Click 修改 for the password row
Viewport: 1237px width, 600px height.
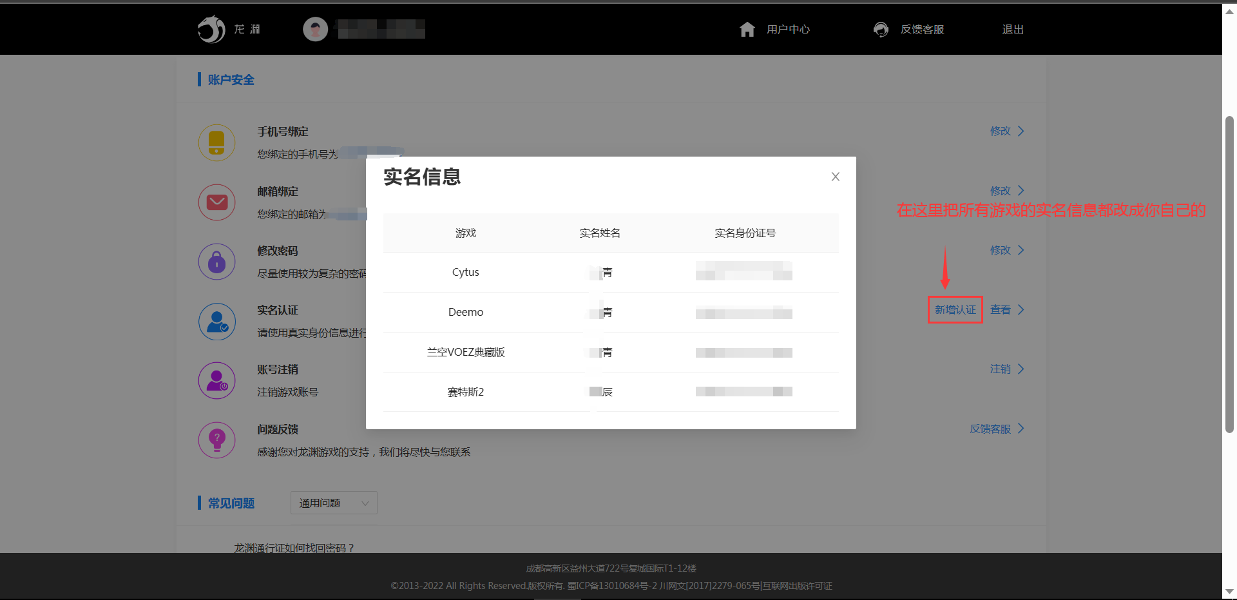pyautogui.click(x=1001, y=250)
